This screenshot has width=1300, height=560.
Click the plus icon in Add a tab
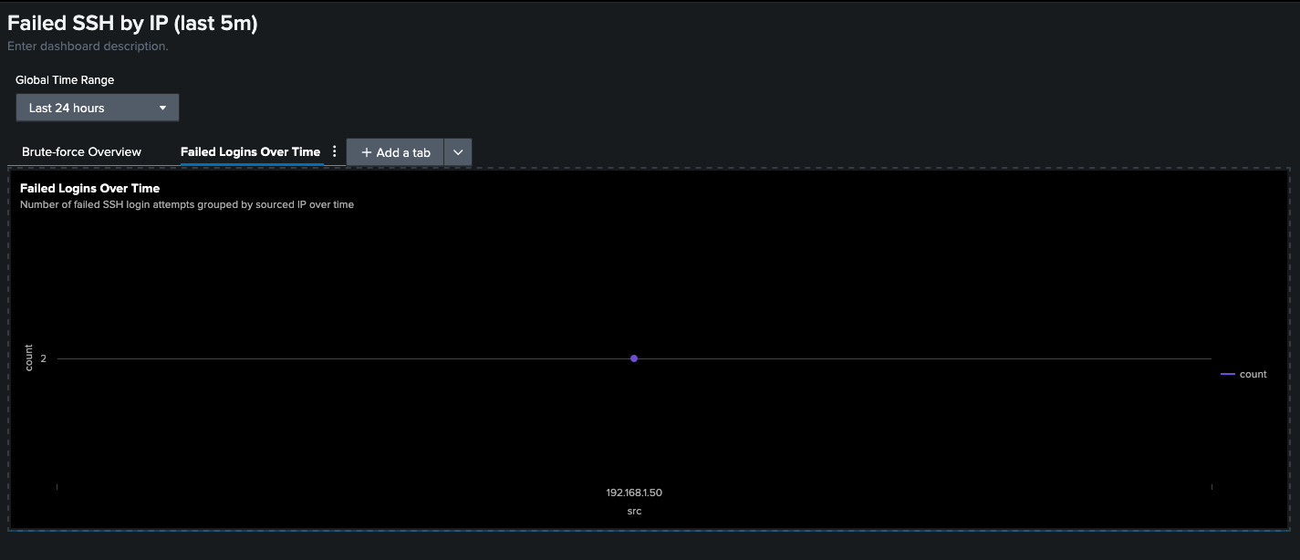pyautogui.click(x=367, y=152)
